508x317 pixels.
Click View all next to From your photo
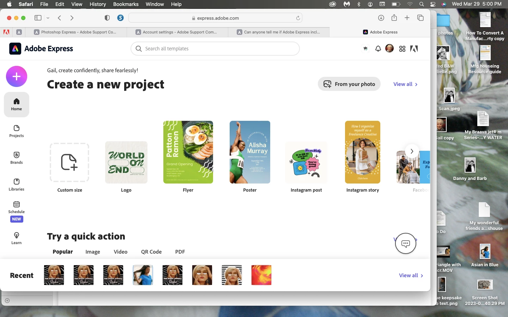[406, 84]
